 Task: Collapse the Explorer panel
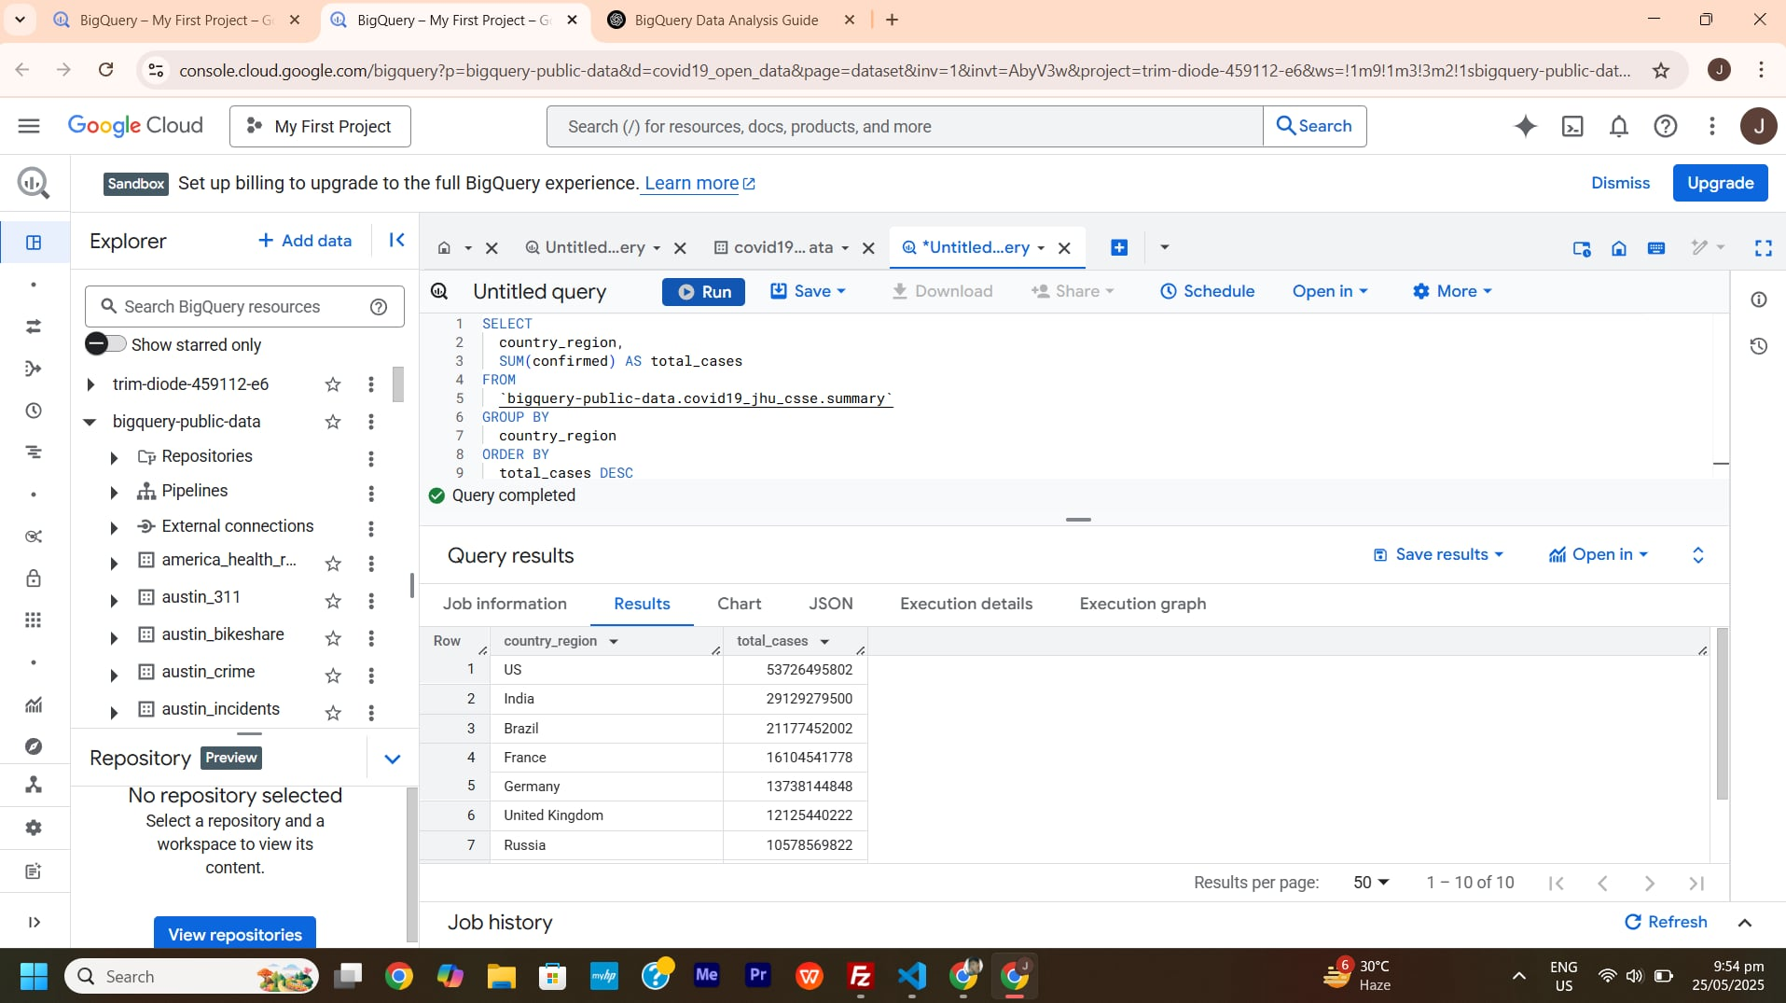(396, 241)
